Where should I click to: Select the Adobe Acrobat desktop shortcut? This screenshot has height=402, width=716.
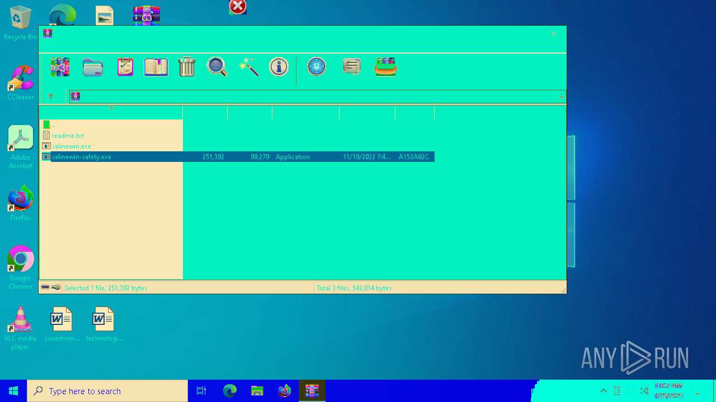tap(20, 147)
